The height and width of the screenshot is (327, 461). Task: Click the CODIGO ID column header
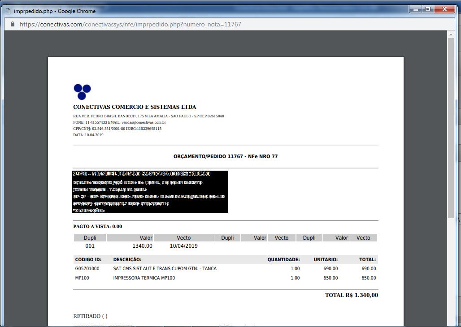click(x=88, y=259)
